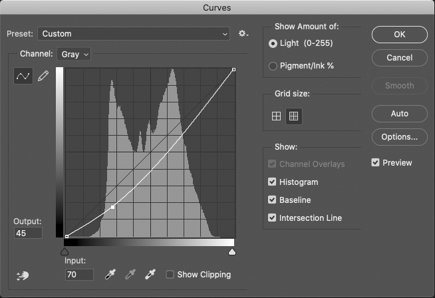
Task: Activate the on-image targeted adjustment tool
Action: [x=23, y=276]
